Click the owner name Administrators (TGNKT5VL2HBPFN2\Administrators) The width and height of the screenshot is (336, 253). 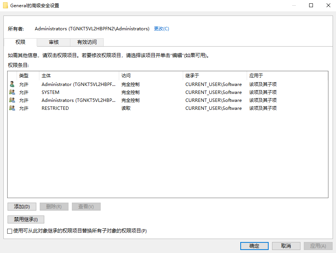pos(92,29)
